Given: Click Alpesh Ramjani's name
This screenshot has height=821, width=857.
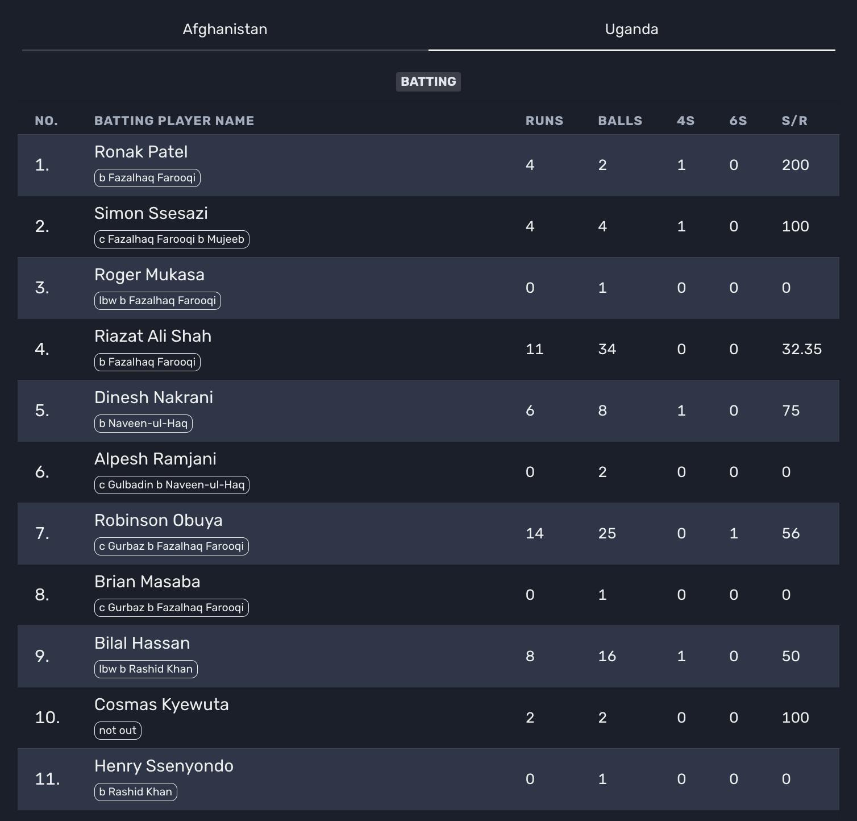Looking at the screenshot, I should tap(155, 459).
